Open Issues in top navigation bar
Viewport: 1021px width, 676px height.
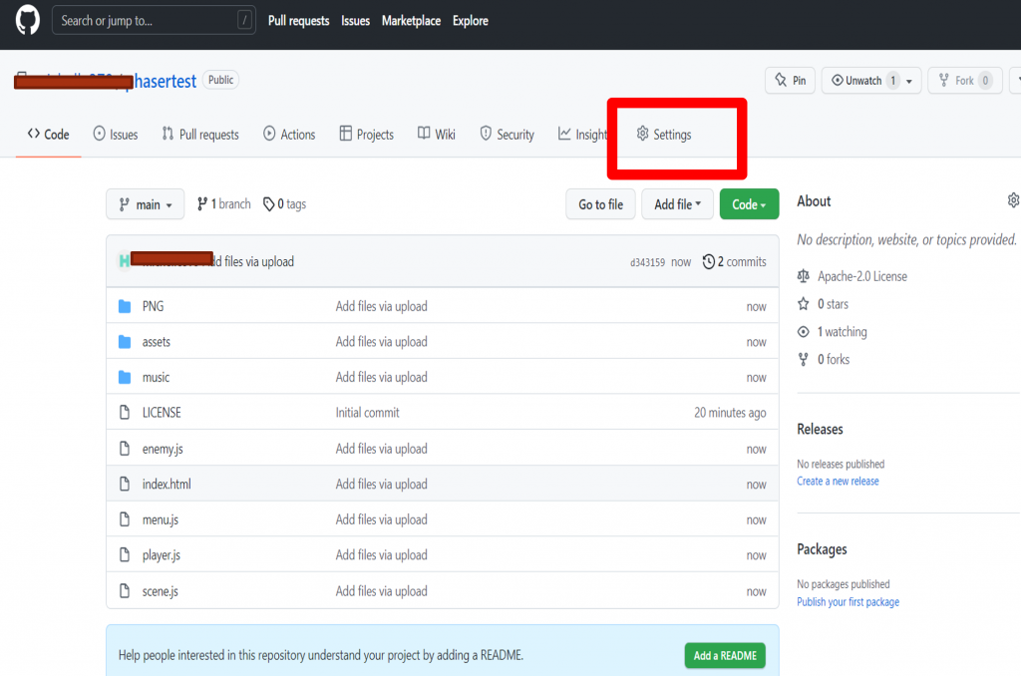click(x=355, y=21)
